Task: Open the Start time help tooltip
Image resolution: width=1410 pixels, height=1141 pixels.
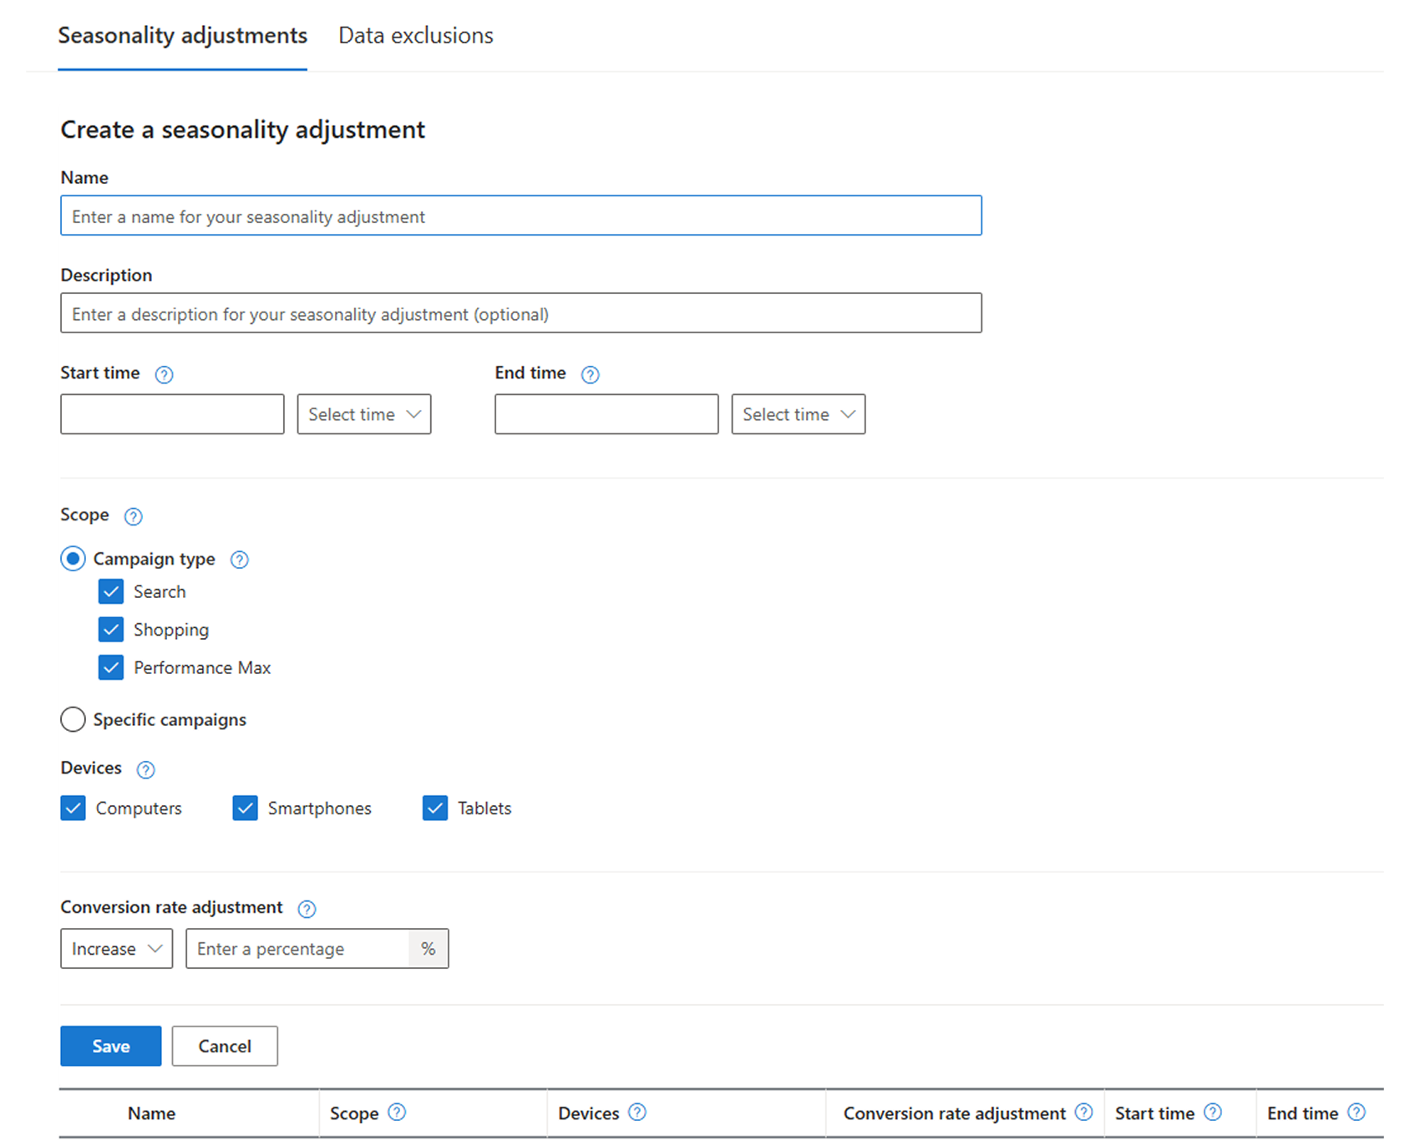Action: 165,374
